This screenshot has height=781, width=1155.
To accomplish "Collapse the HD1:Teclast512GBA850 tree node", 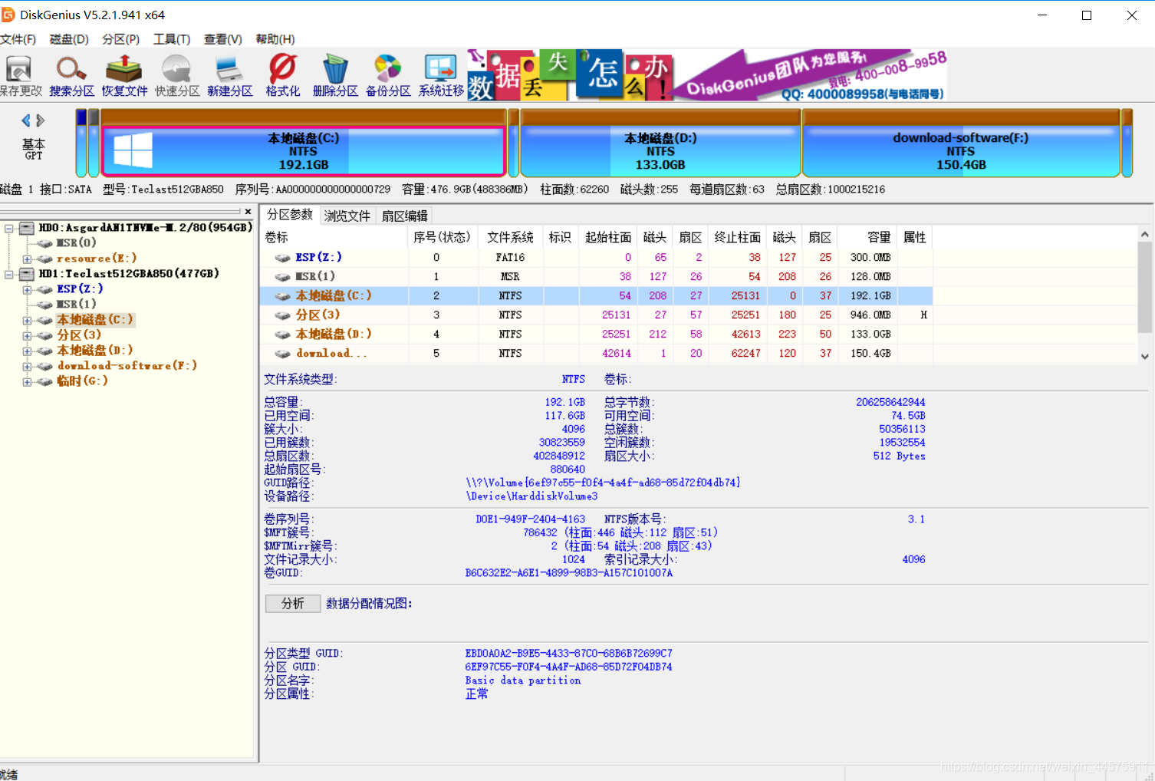I will point(8,274).
